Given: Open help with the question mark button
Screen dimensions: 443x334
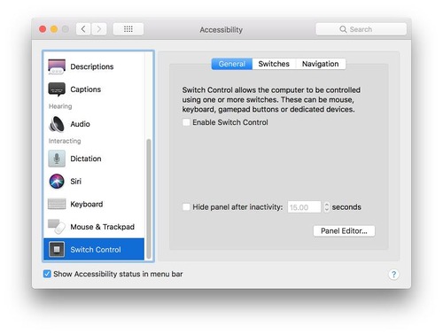Looking at the screenshot, I should [x=393, y=275].
